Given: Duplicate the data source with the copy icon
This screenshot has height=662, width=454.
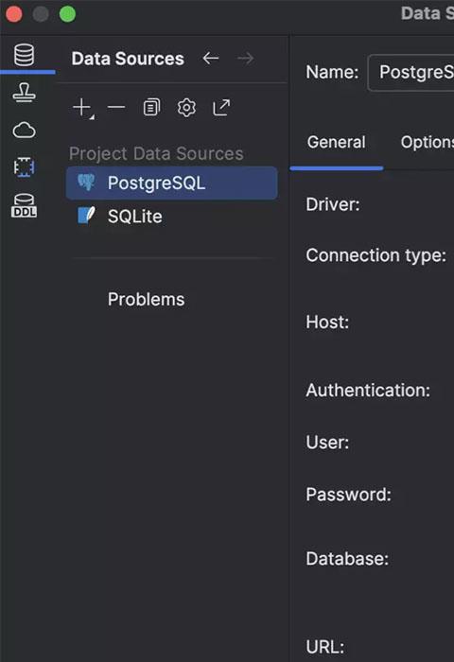Looking at the screenshot, I should coord(151,107).
